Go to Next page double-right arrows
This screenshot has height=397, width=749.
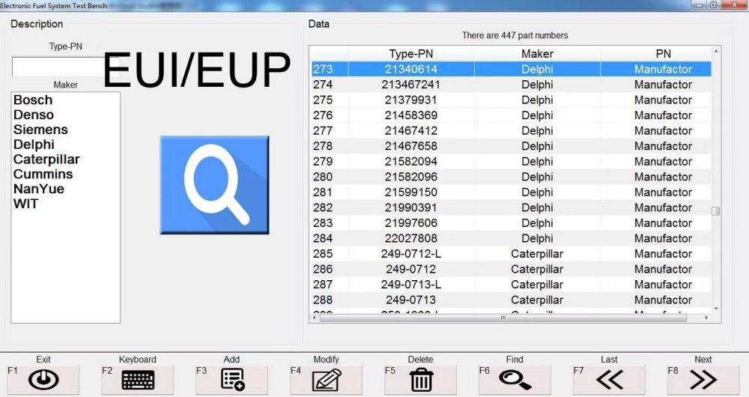(x=703, y=380)
